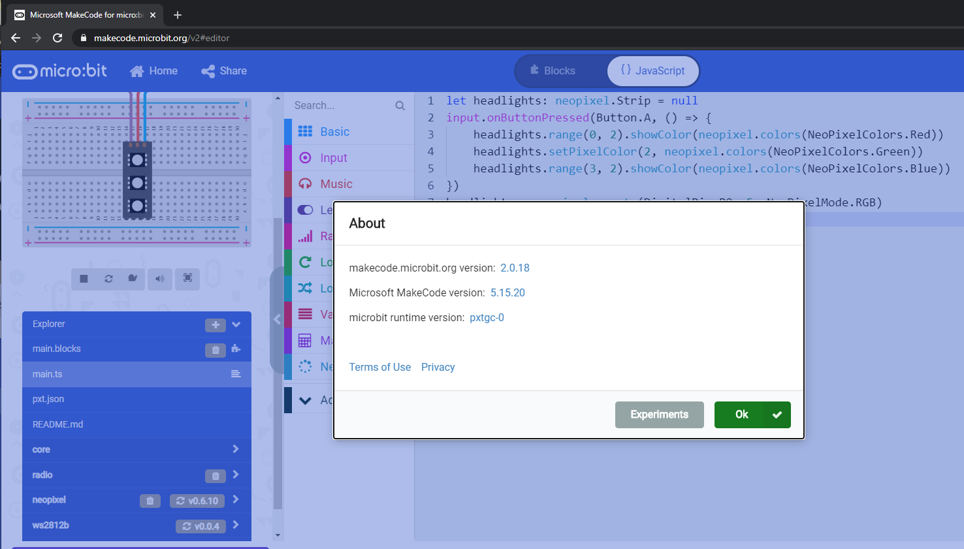
Task: Stop the simulator
Action: pyautogui.click(x=84, y=279)
